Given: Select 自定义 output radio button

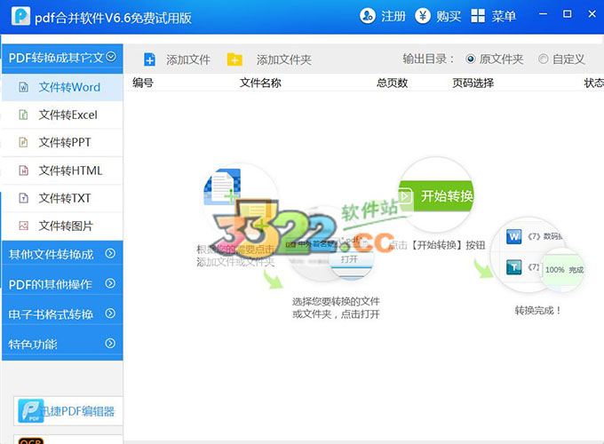Looking at the screenshot, I should pyautogui.click(x=543, y=59).
